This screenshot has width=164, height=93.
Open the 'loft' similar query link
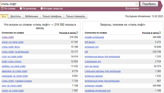pyautogui.click(x=86, y=52)
